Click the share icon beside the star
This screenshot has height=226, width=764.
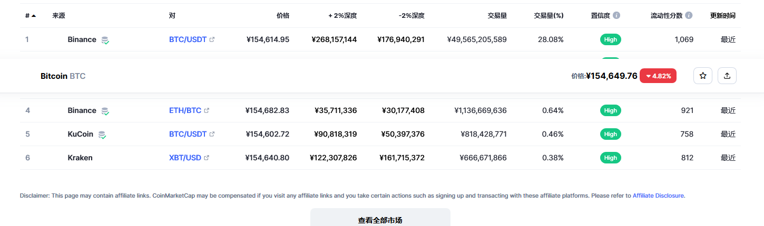point(727,76)
